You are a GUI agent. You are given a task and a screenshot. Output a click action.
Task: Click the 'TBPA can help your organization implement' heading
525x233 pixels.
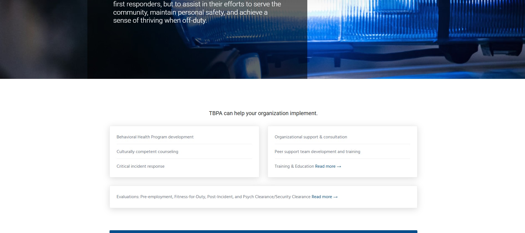[263, 113]
